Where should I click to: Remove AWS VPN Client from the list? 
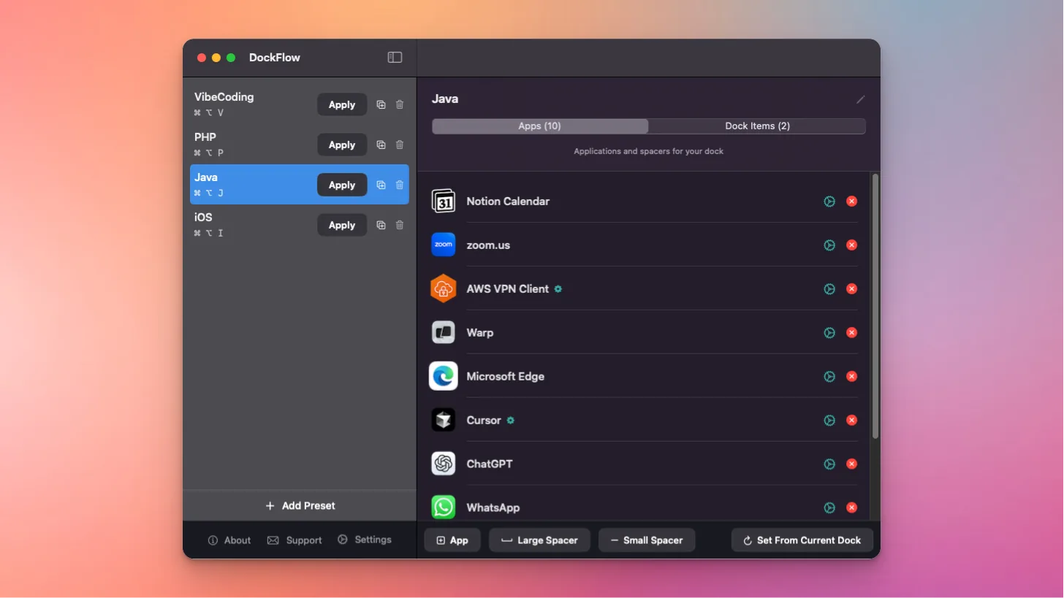tap(851, 289)
